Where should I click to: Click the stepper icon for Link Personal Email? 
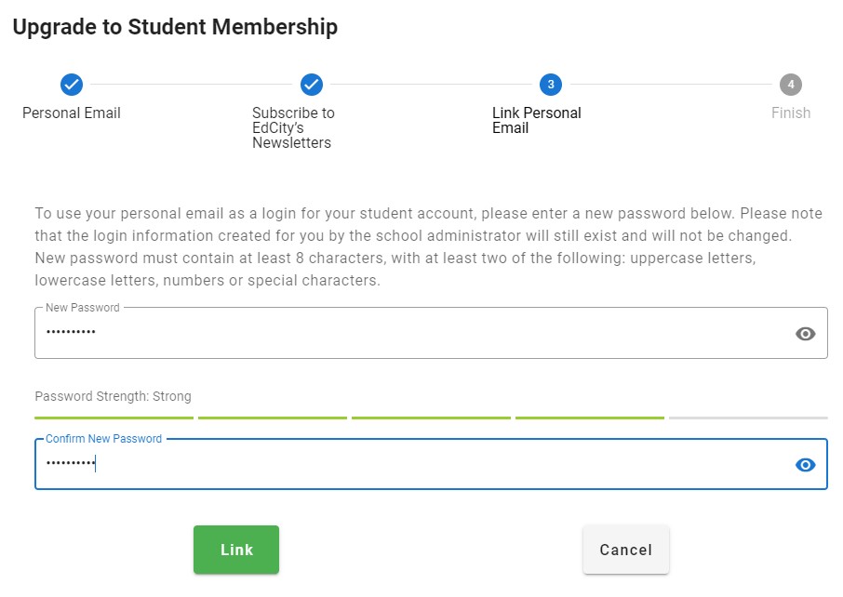click(551, 83)
